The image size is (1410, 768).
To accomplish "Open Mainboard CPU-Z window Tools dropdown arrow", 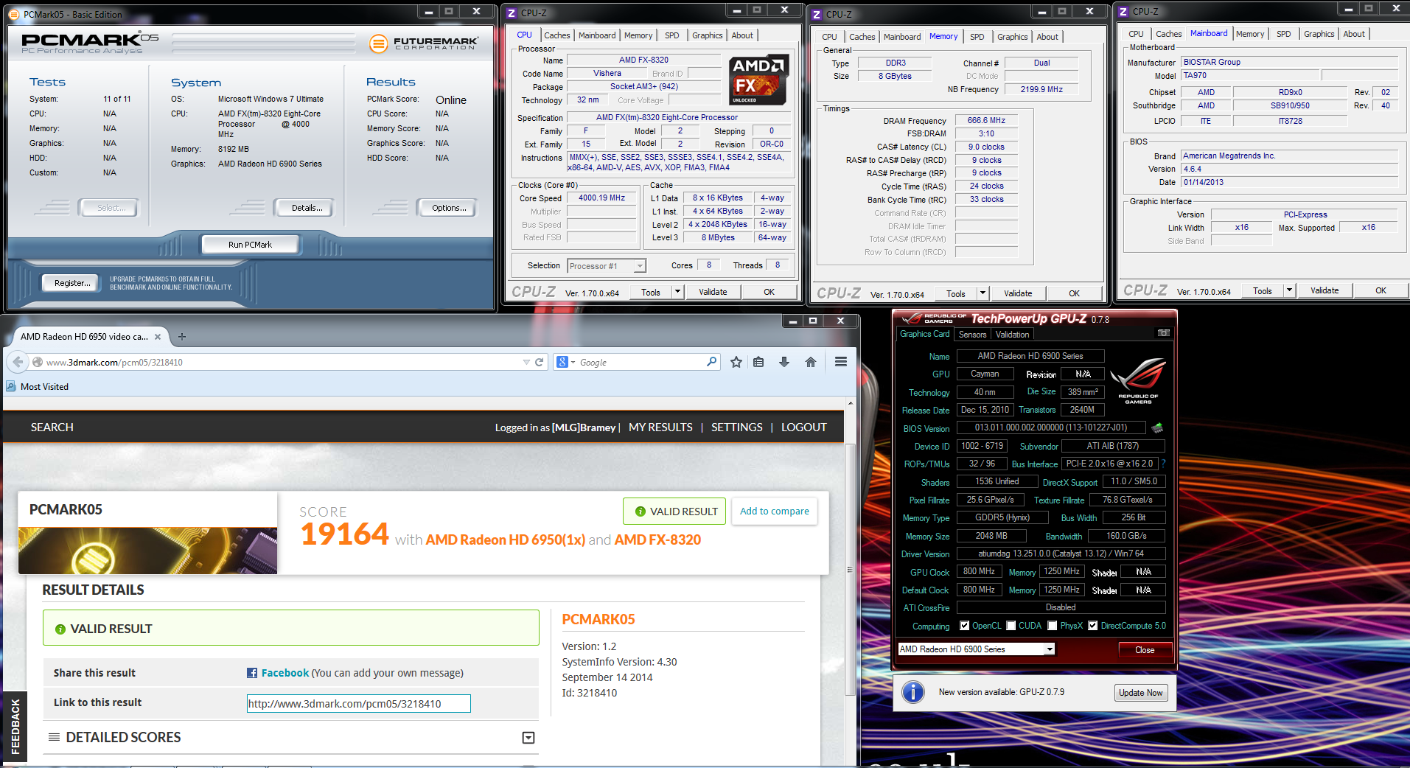I will coord(1289,290).
